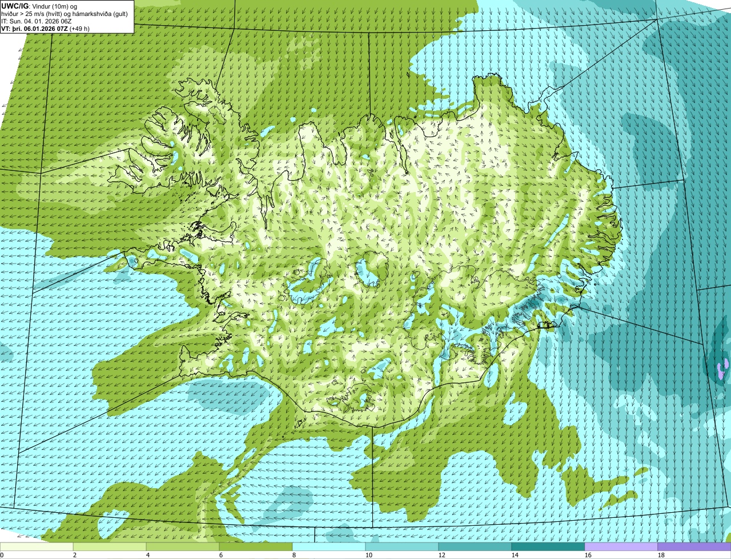
Task: Click the "16" tick label on color scale
Action: [588, 555]
